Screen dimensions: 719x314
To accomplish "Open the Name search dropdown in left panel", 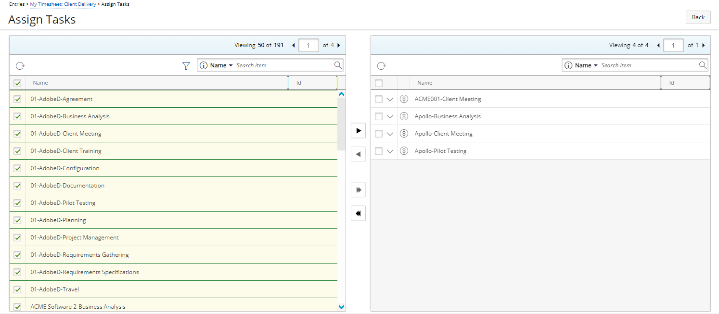I will click(221, 65).
